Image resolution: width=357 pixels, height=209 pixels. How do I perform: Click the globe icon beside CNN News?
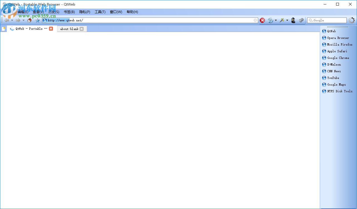pos(324,71)
